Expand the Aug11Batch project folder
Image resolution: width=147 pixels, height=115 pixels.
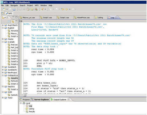(3, 25)
